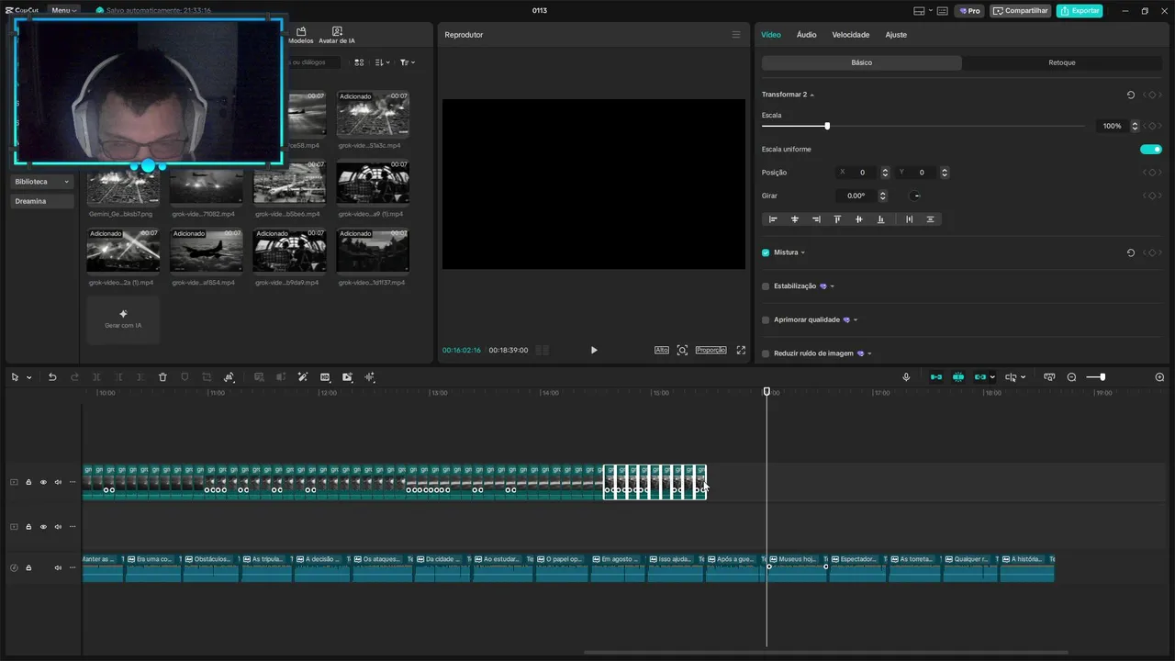1175x661 pixels.
Task: Select the Básico sub-tab
Action: (862, 62)
